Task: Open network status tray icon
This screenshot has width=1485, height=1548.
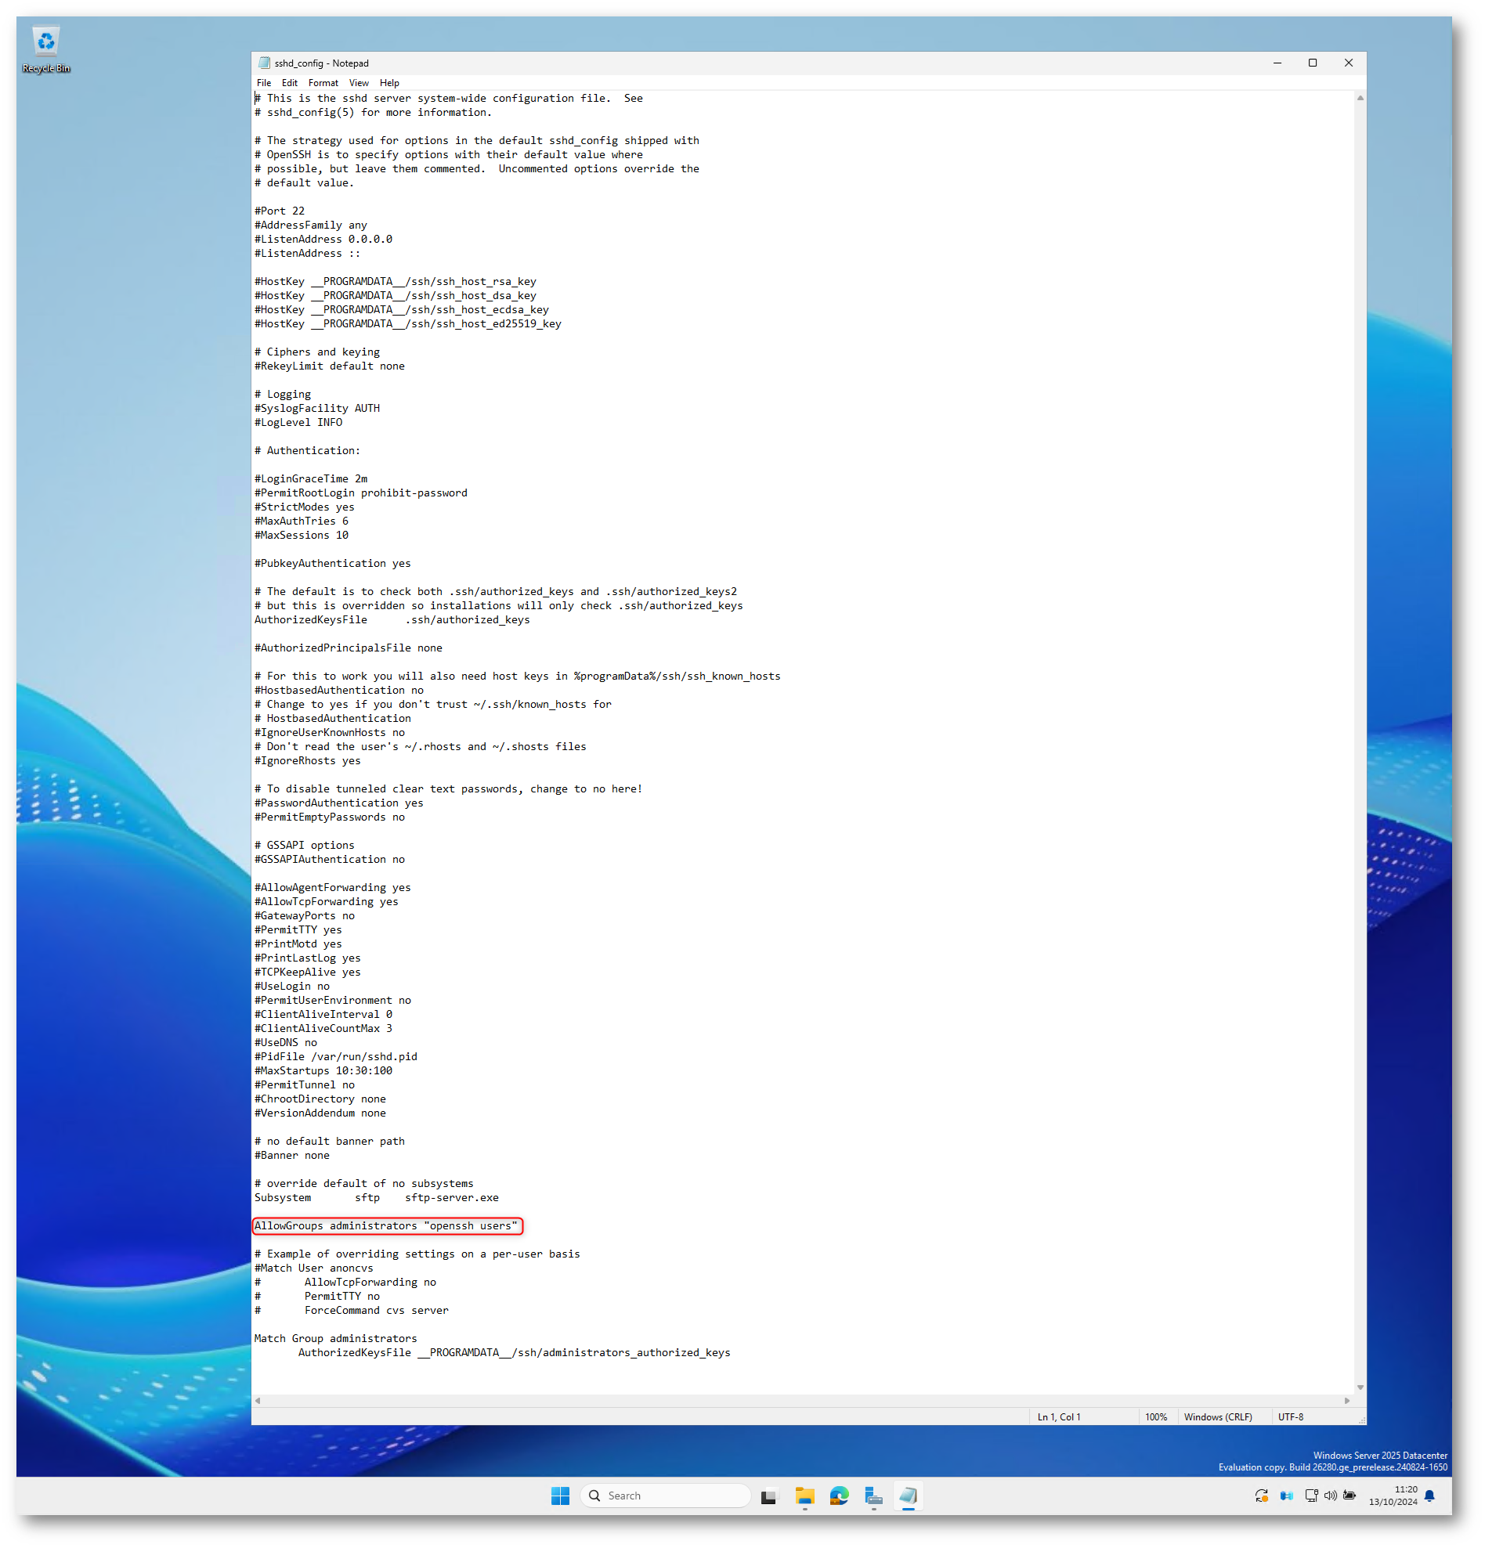Action: click(1311, 1496)
